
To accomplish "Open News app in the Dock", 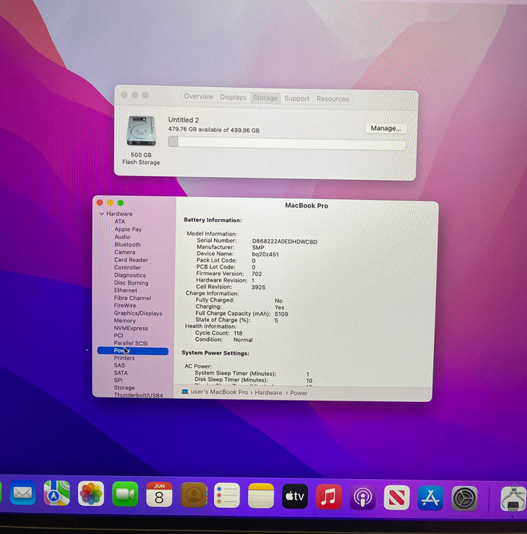I will click(x=397, y=497).
